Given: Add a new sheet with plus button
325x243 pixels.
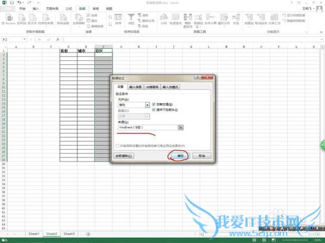Looking at the screenshot, I should pos(88,234).
